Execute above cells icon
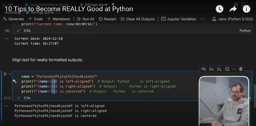 coord(212,69)
